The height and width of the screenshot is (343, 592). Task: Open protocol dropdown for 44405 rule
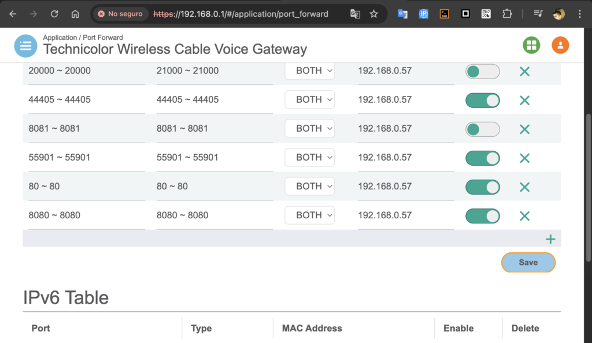point(309,99)
